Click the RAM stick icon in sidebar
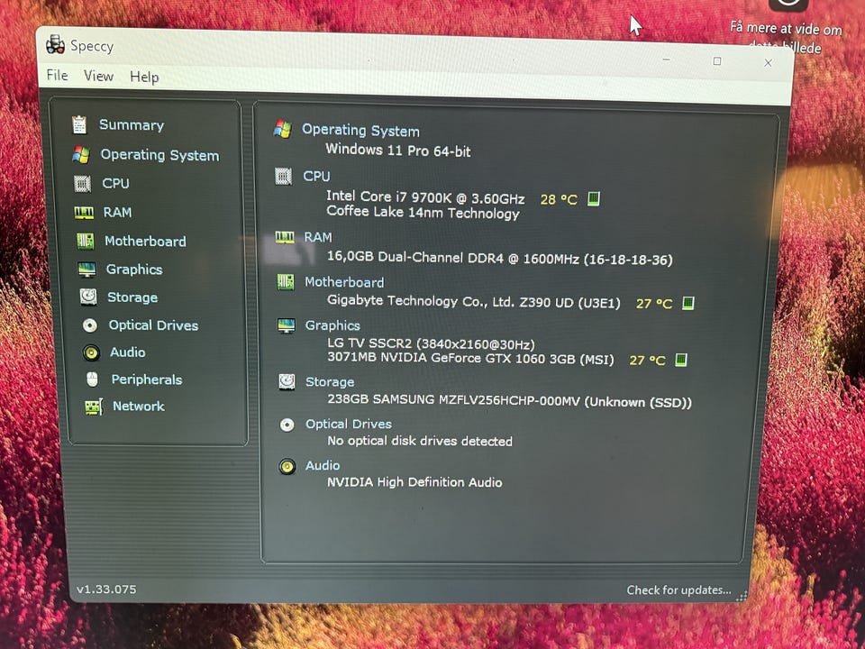Viewport: 865px width, 649px height. click(x=84, y=213)
